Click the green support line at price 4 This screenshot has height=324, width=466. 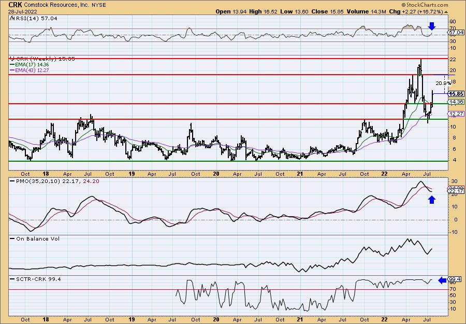pos(228,161)
